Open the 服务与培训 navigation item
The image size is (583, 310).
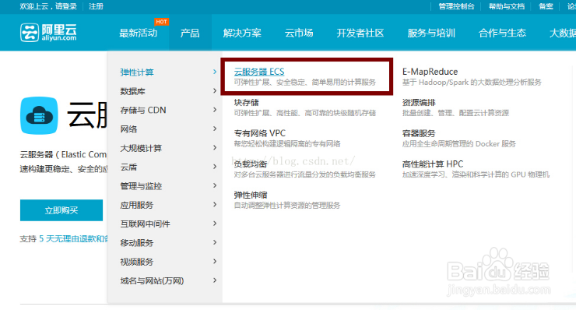[x=431, y=33]
